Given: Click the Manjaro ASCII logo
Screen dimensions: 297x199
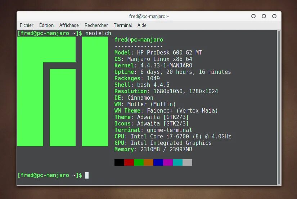Looking at the screenshot, I should point(63,91).
